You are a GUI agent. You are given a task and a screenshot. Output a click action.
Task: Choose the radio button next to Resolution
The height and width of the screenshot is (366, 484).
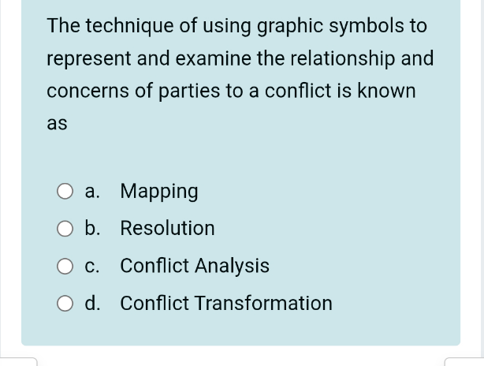coord(65,229)
